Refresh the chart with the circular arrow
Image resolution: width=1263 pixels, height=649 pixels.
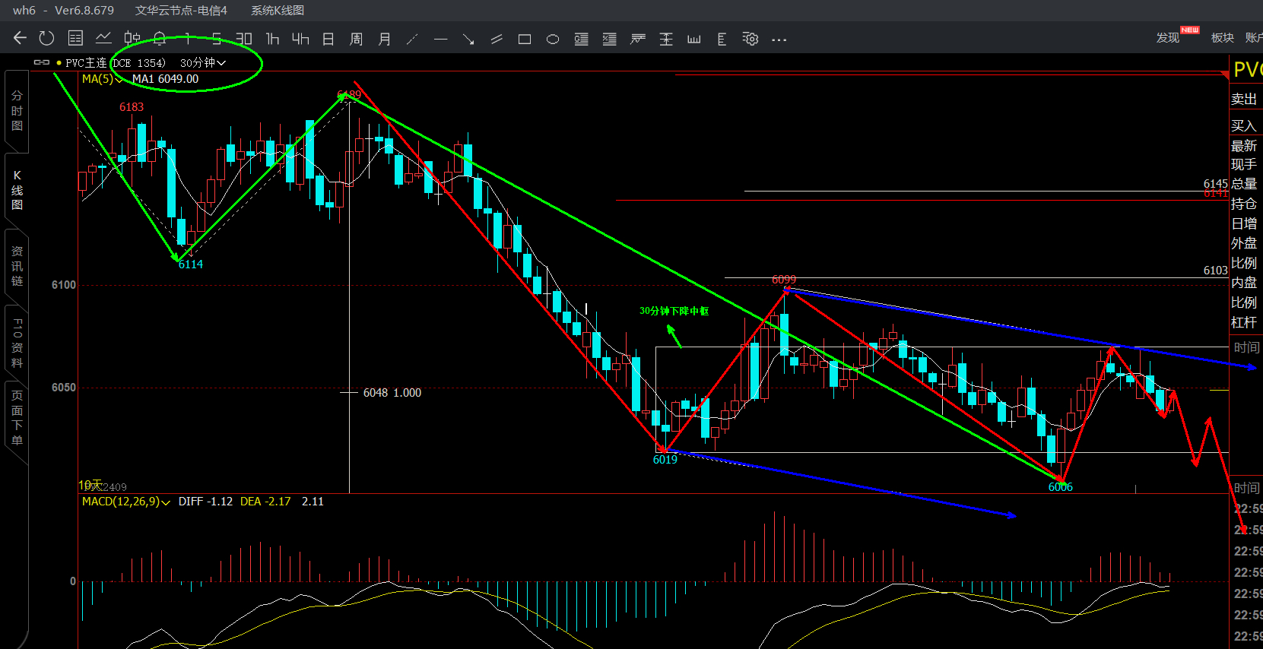coord(46,38)
